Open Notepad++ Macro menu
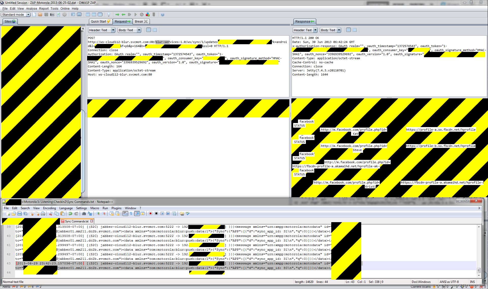This screenshot has width=488, height=289. click(x=95, y=208)
